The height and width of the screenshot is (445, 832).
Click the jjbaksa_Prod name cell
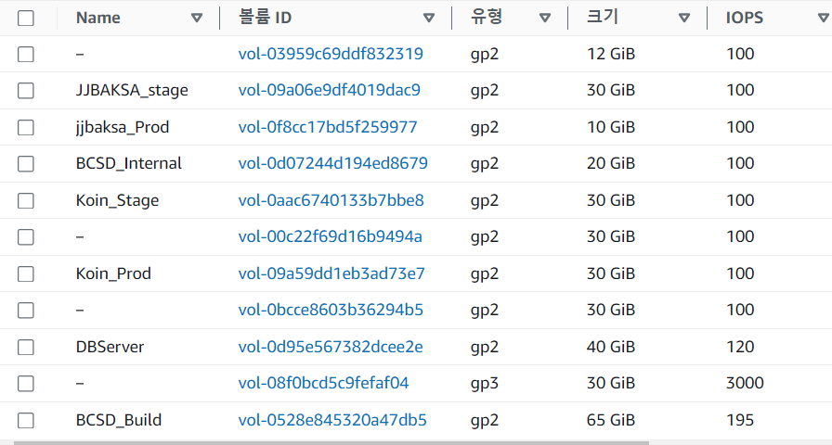pyautogui.click(x=123, y=128)
